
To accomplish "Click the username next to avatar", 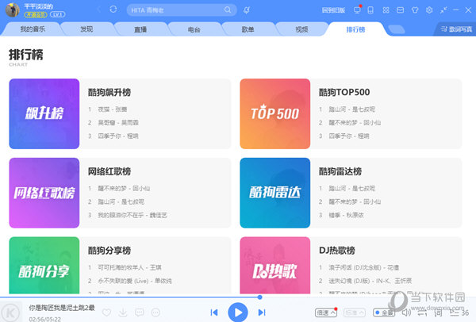I will 38,6.
